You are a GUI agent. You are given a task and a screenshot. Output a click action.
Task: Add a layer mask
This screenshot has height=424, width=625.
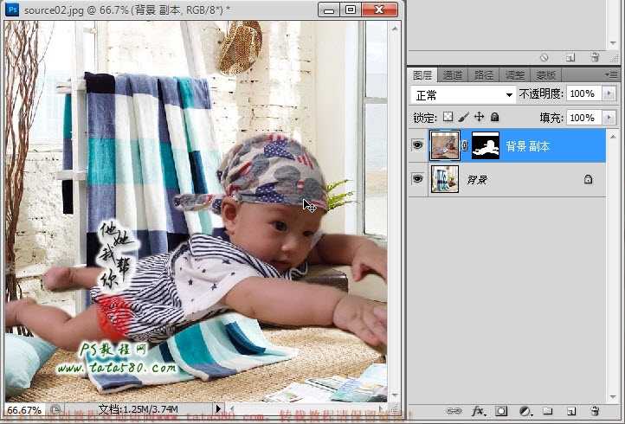click(x=501, y=411)
